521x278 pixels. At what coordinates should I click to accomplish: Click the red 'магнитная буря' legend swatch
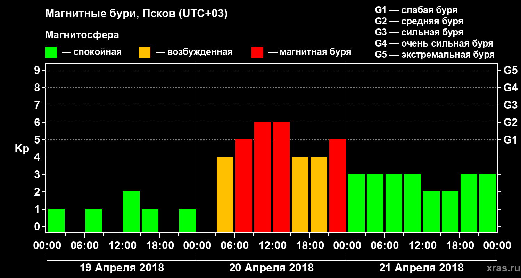[257, 52]
